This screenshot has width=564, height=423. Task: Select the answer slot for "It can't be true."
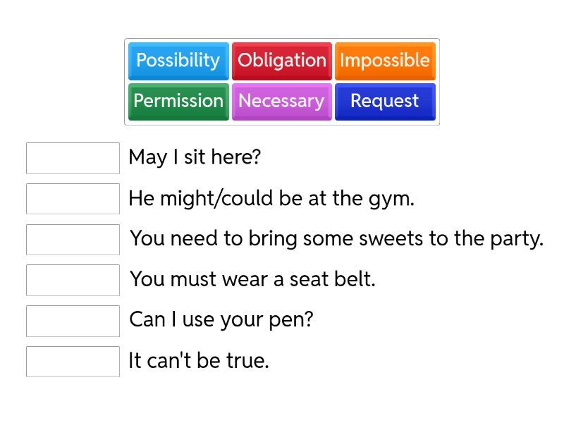(x=73, y=362)
